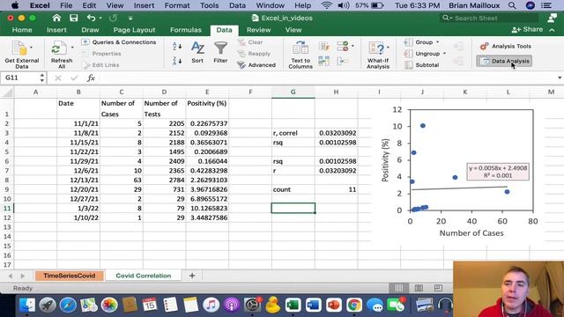Expand the formula bar chevron
The height and width of the screenshot is (317, 564).
[560, 77]
